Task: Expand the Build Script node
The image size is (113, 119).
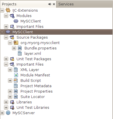Action: (10, 81)
